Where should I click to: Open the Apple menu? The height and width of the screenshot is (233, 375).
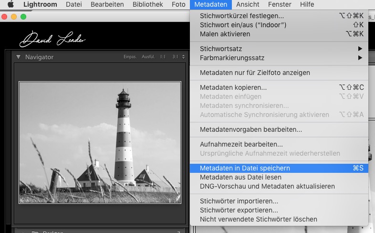click(10, 4)
